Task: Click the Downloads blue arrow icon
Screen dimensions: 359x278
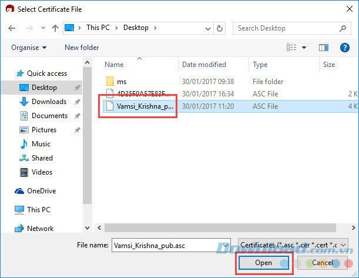Action: click(x=24, y=102)
